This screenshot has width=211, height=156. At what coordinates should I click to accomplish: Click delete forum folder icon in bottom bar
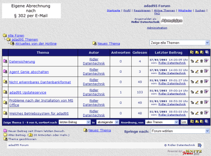pos(202,122)
